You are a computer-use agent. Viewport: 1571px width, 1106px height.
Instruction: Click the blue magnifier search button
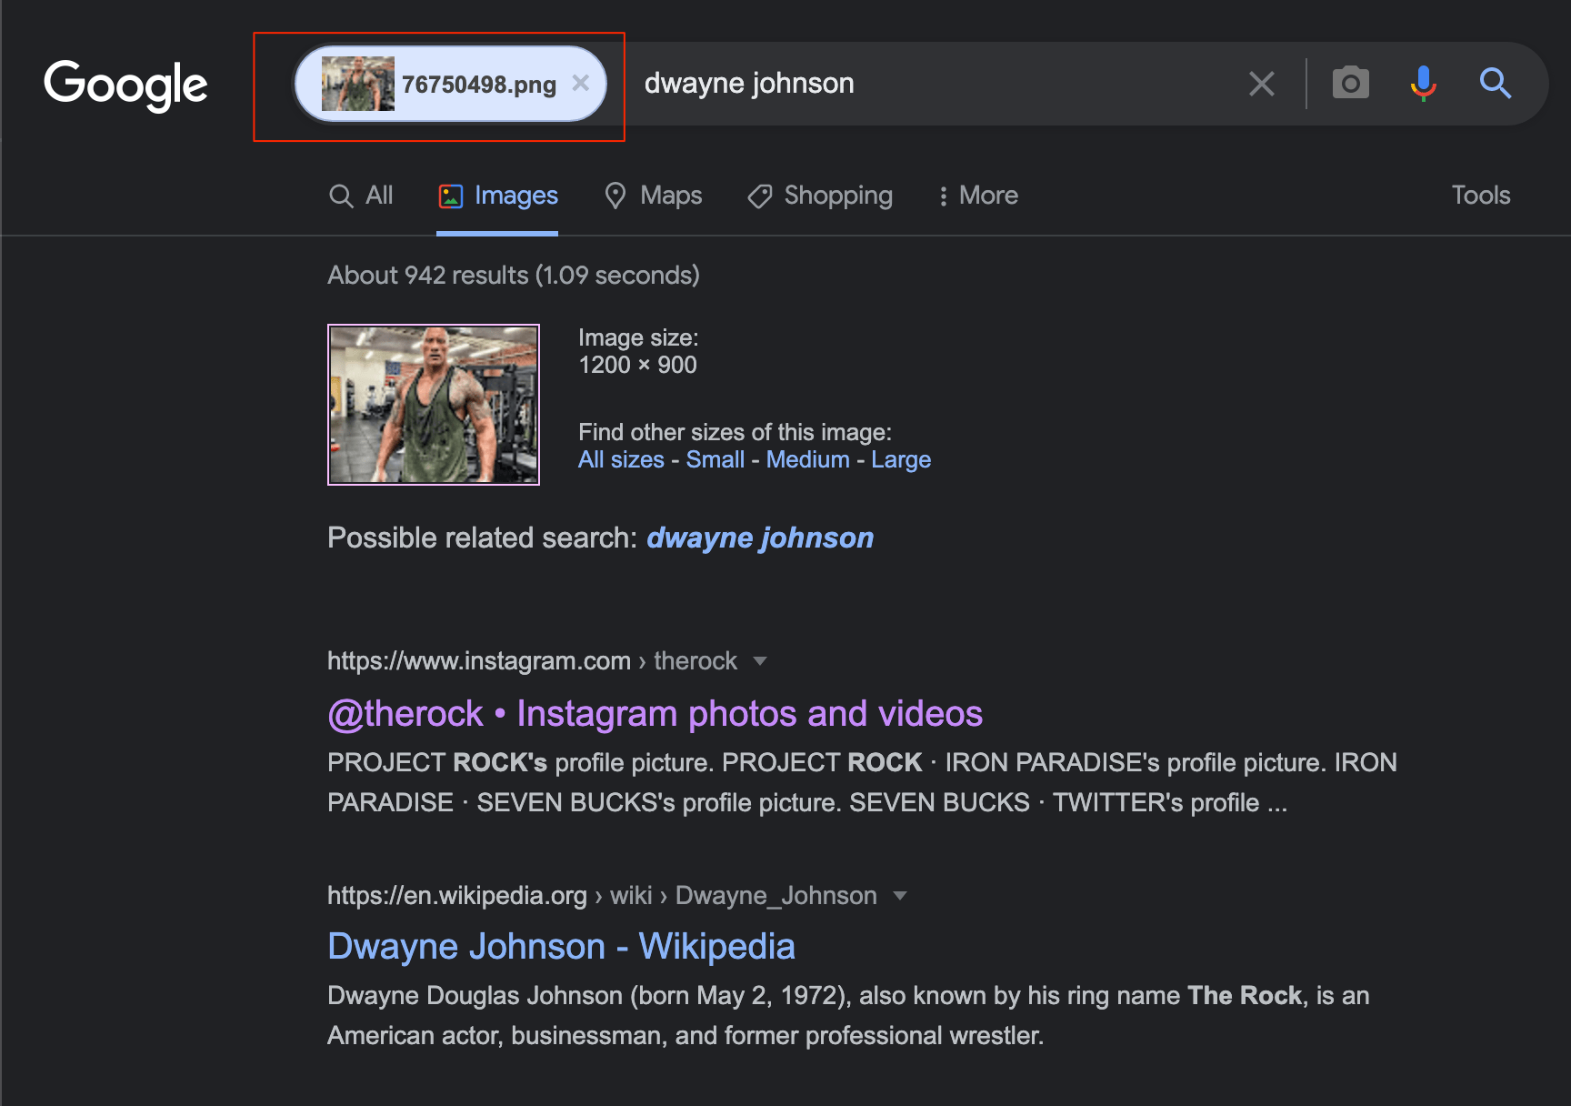[x=1496, y=83]
